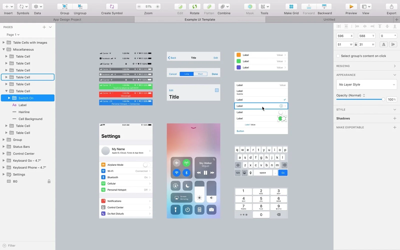Click the Create Symbol icon

[x=112, y=6]
